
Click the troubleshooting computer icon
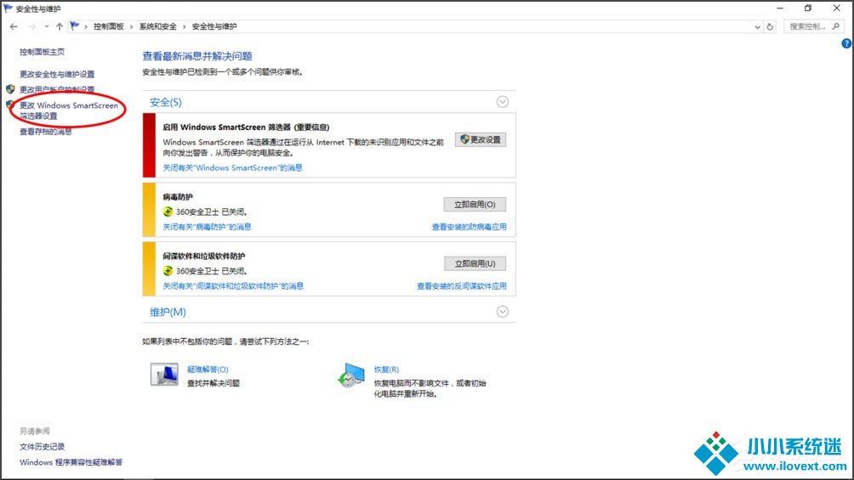pyautogui.click(x=164, y=375)
